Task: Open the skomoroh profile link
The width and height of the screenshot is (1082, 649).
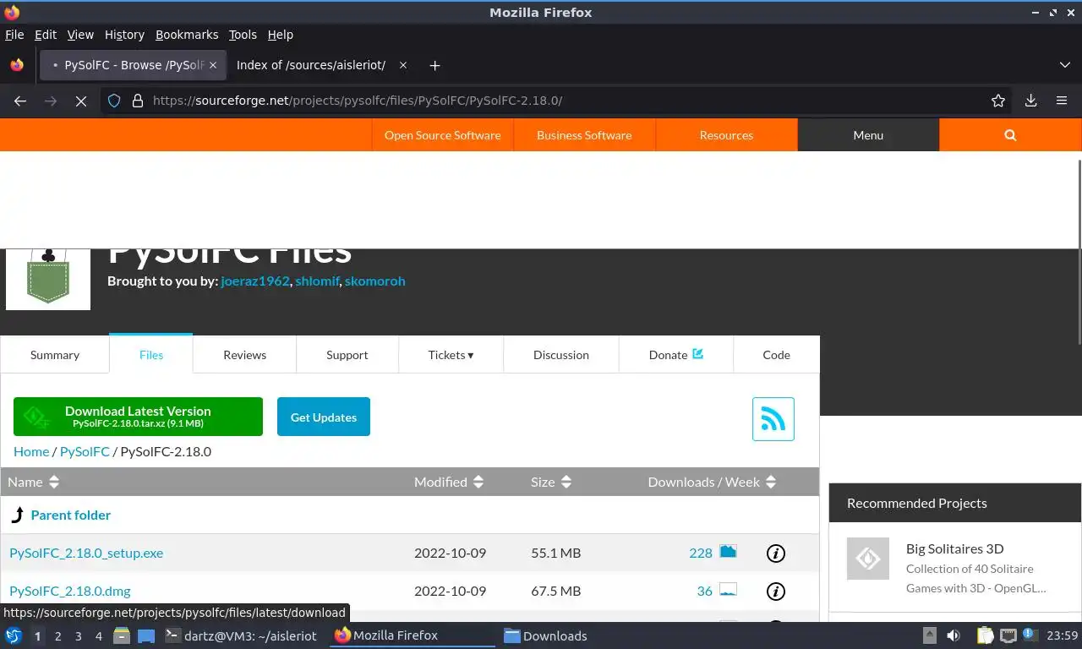Action: 375,281
